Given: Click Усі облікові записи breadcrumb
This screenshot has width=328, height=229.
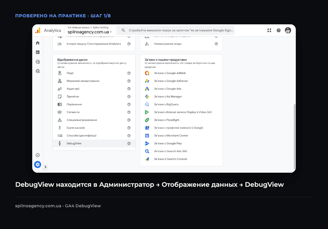Looking at the screenshot, I should (x=78, y=28).
